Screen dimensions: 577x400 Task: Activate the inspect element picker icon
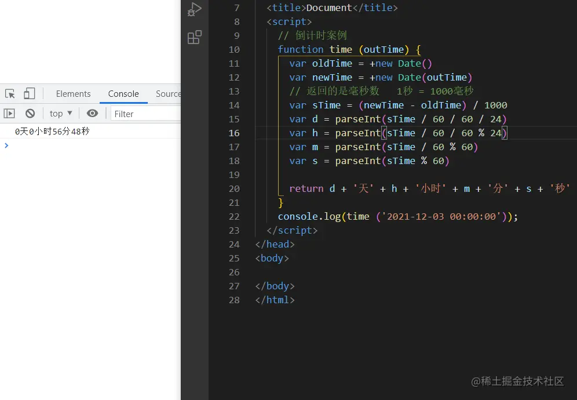pyautogui.click(x=10, y=94)
